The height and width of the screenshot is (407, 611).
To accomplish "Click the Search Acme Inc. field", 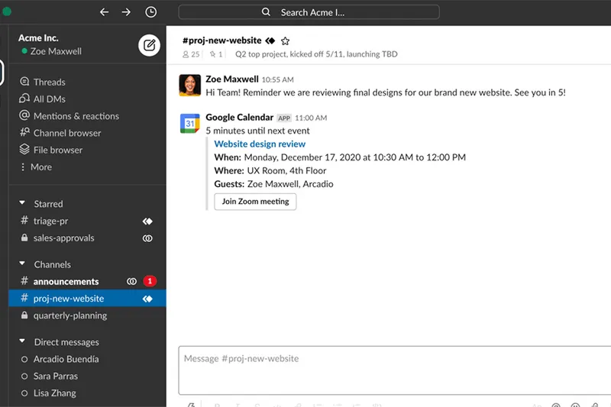I will click(309, 12).
